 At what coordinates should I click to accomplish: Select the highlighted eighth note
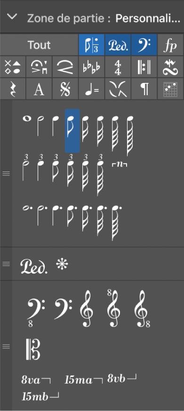[x=72, y=131]
